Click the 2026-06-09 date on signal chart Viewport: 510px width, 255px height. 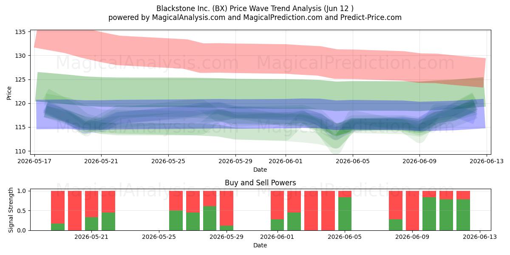tap(412, 237)
